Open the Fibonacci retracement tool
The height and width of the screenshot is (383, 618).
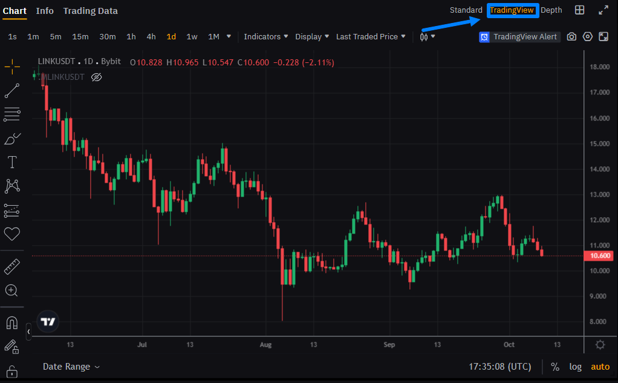[12, 114]
